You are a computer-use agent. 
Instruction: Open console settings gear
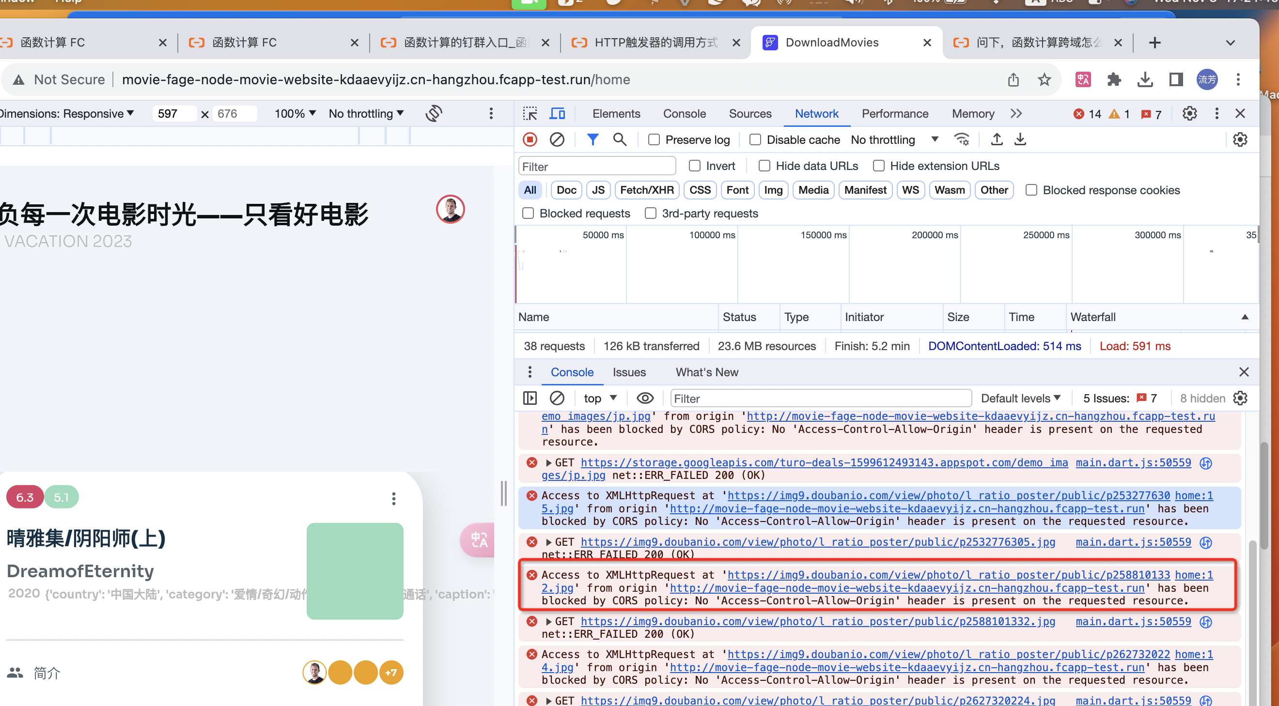coord(1240,398)
